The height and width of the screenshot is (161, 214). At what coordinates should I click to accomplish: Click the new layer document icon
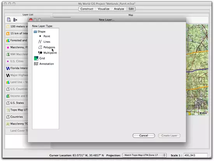9,20
